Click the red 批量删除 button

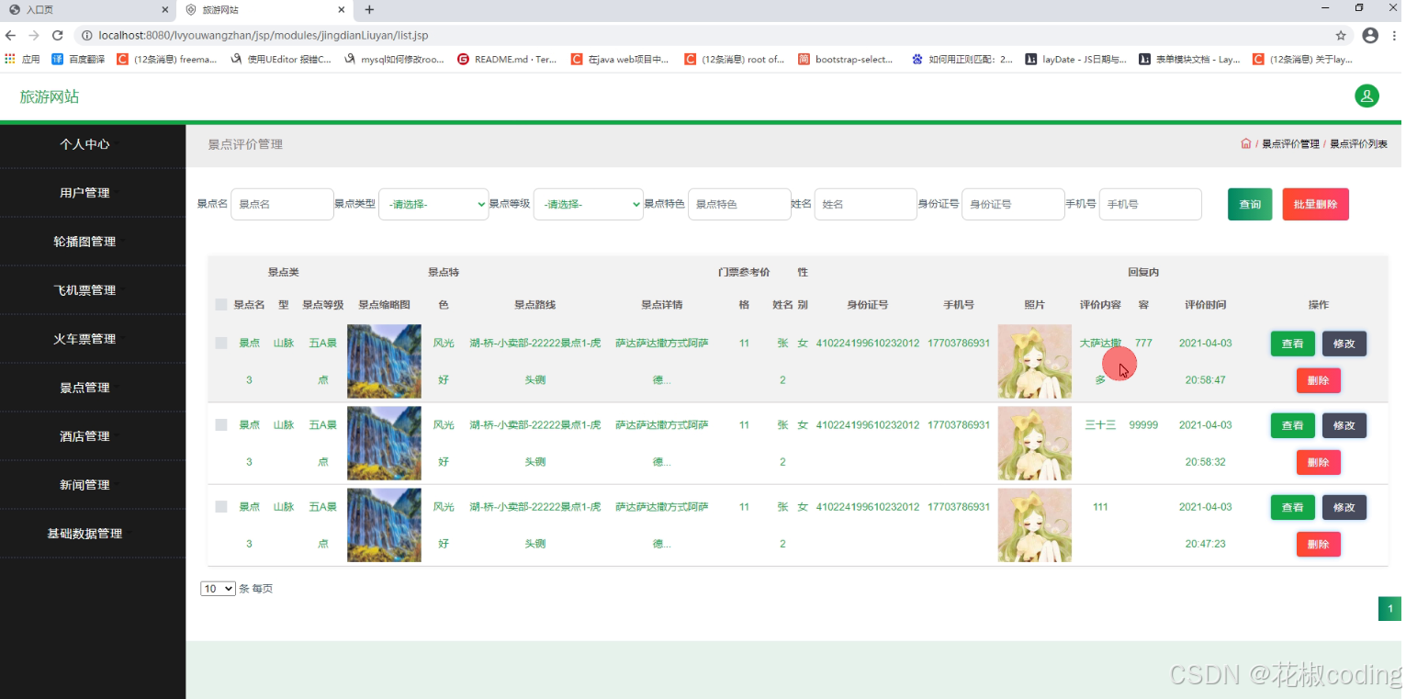1315,204
